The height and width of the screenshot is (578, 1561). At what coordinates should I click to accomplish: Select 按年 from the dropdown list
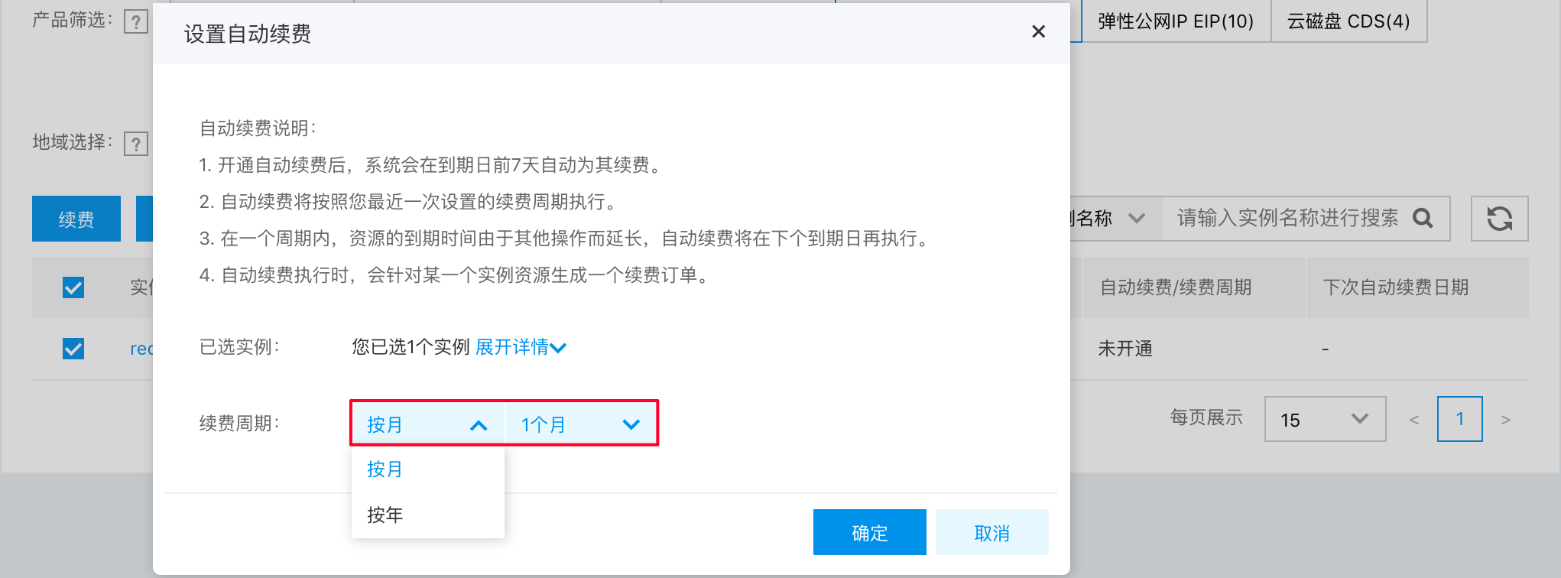click(427, 515)
